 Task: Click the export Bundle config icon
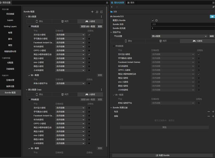tap(101, 12)
